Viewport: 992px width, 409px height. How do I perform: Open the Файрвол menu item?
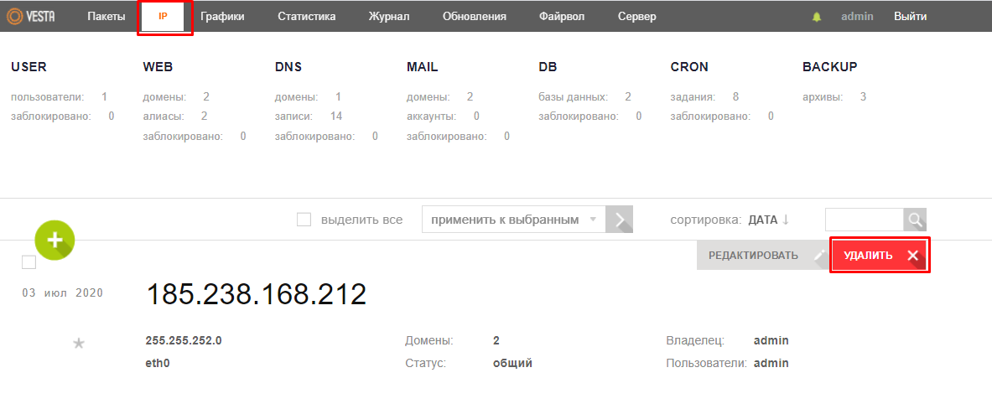pyautogui.click(x=562, y=17)
